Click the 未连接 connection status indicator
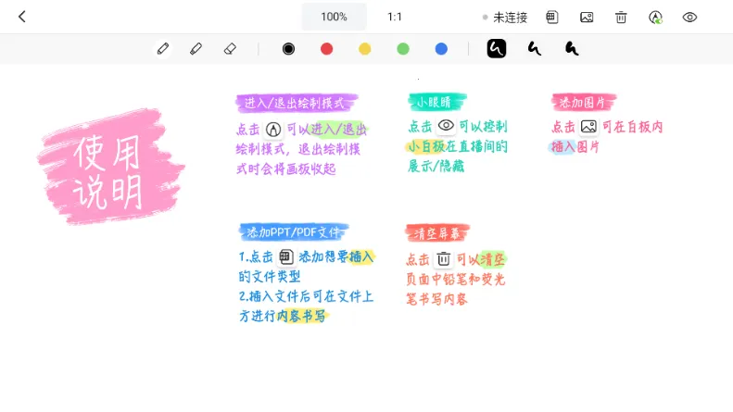The height and width of the screenshot is (412, 733). (505, 17)
